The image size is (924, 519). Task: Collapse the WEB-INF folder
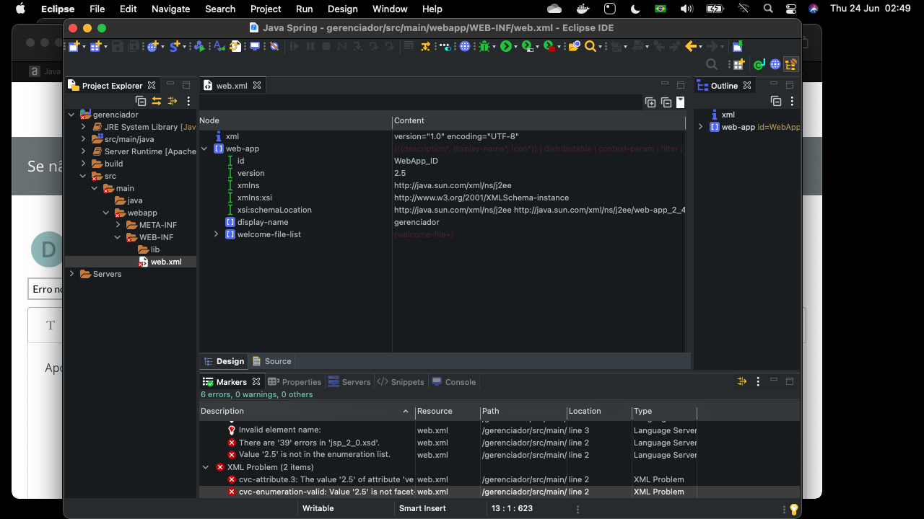118,237
